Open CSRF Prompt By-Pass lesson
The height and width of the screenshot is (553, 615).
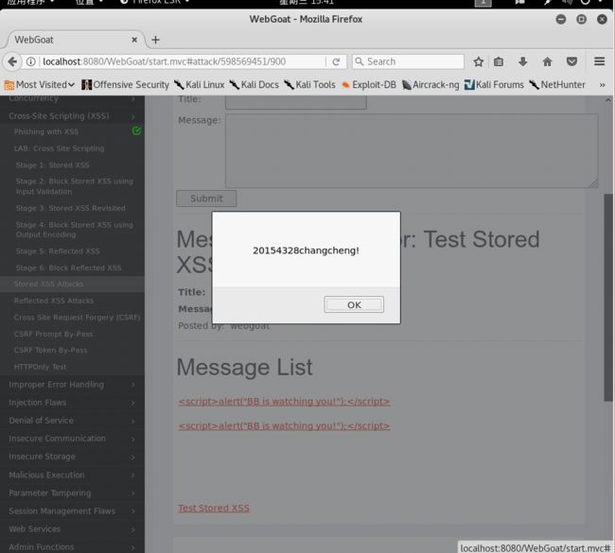click(53, 335)
